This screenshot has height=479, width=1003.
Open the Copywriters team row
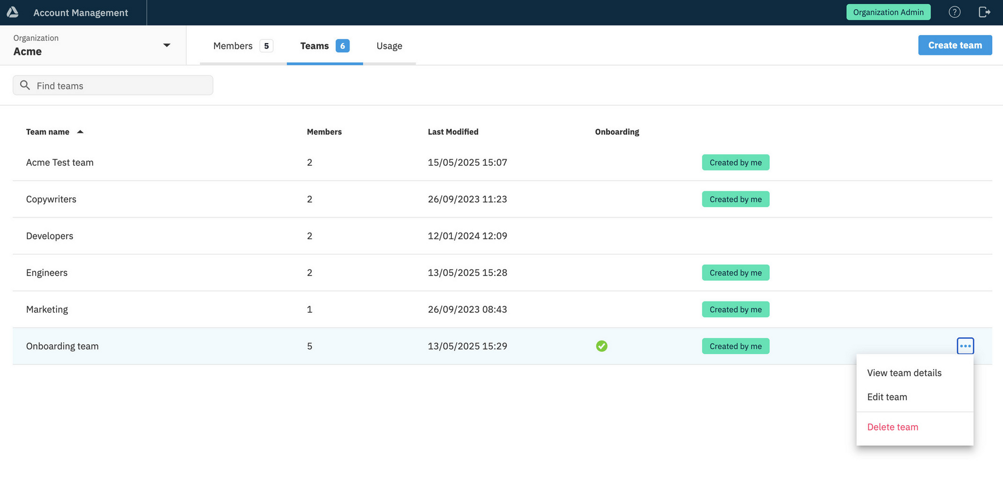502,199
